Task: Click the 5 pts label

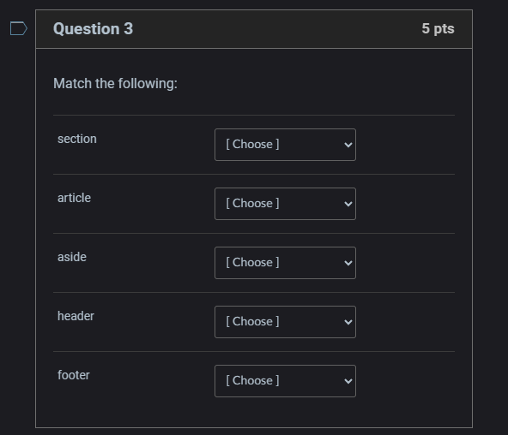Action: point(438,29)
